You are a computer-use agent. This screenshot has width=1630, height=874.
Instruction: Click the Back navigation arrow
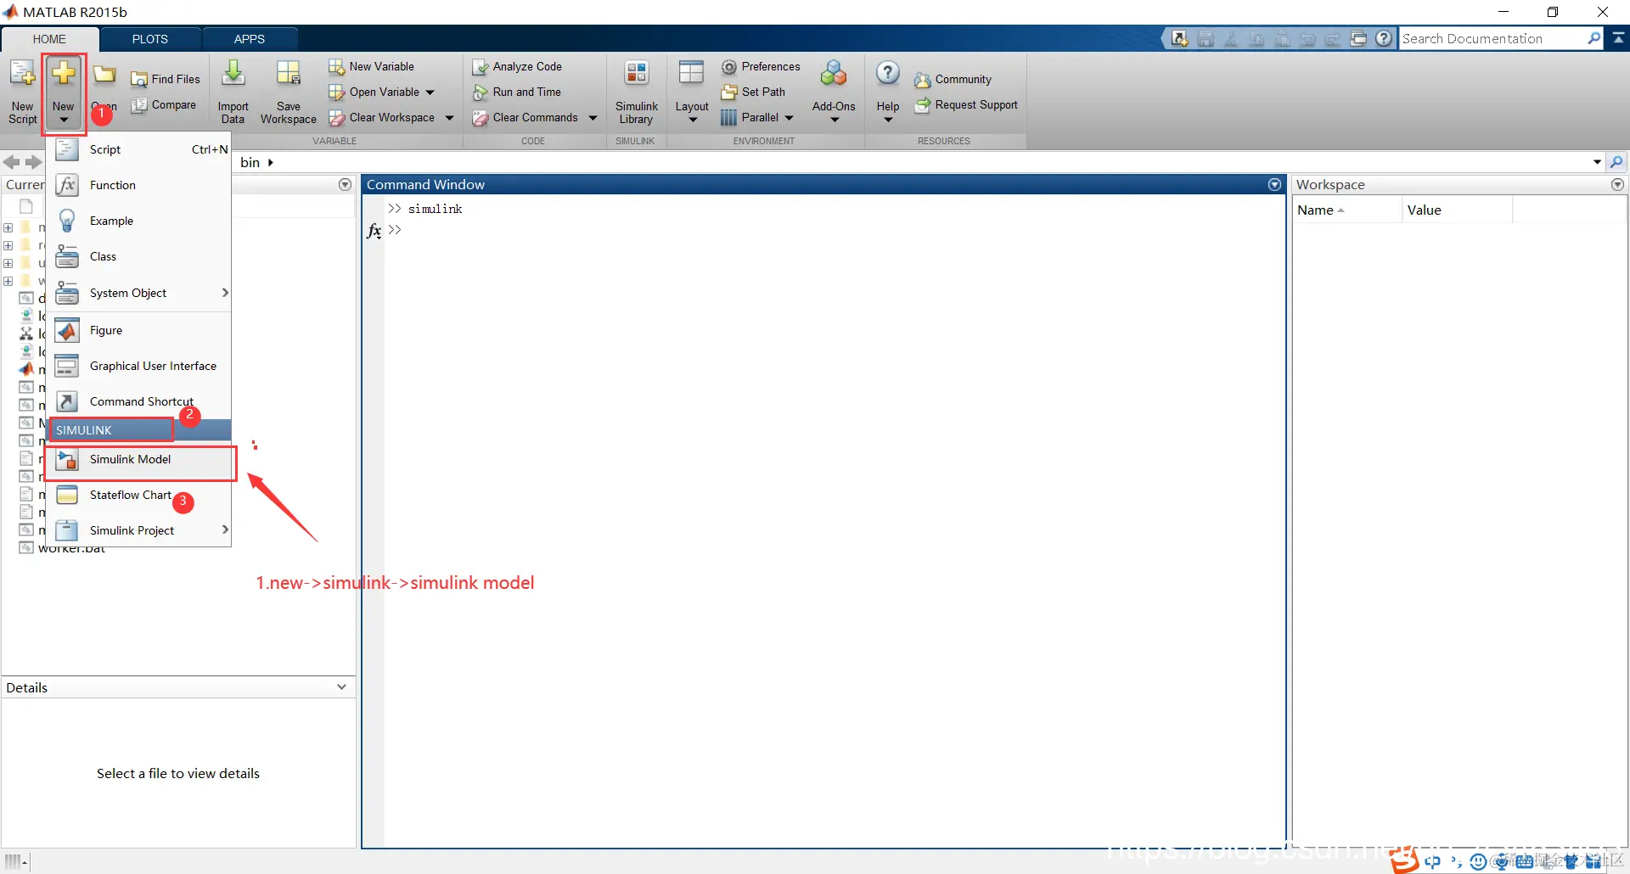pyautogui.click(x=12, y=162)
